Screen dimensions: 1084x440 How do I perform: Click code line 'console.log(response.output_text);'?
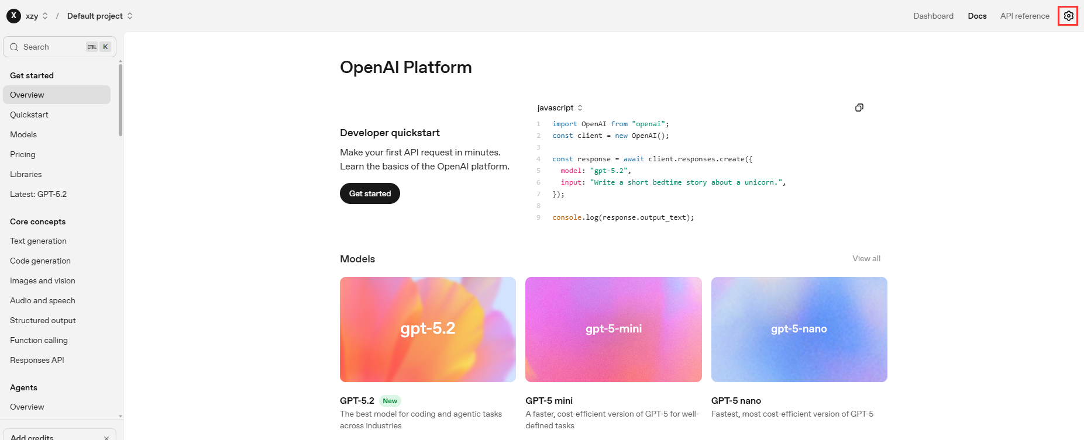click(623, 217)
